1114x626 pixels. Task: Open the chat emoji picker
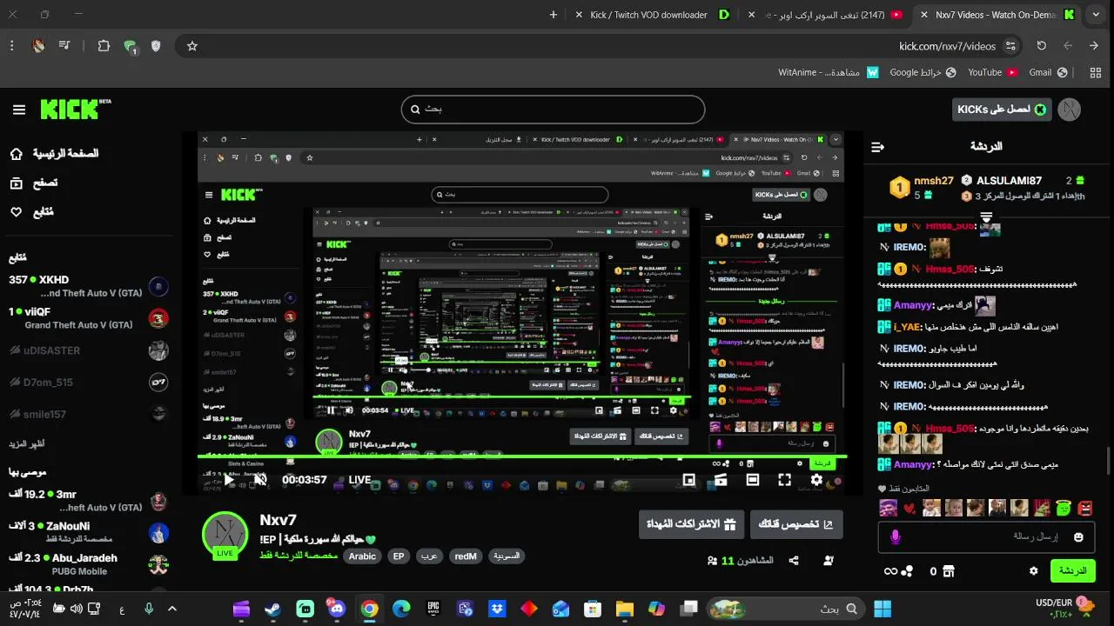[x=1079, y=537]
